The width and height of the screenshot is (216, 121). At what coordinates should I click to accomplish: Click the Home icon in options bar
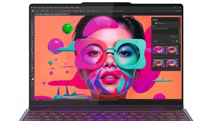[x=33, y=11]
